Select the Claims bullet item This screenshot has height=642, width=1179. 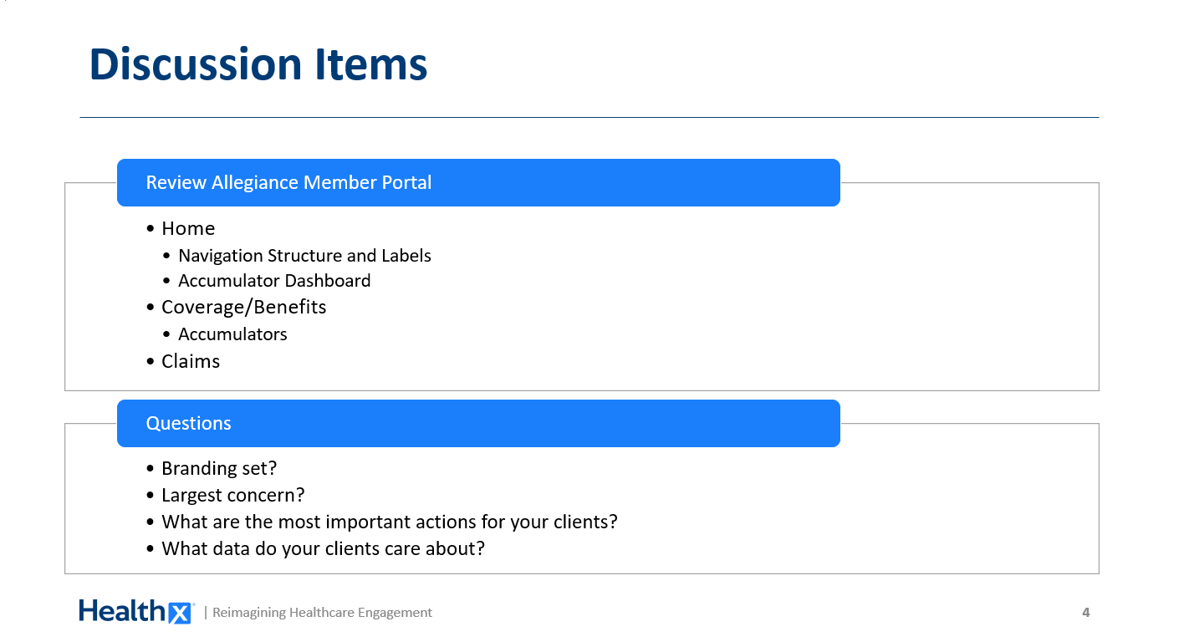click(x=191, y=361)
